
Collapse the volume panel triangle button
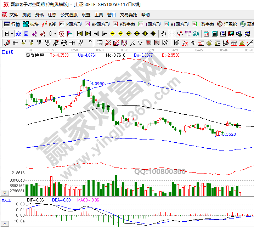[5, 193]
